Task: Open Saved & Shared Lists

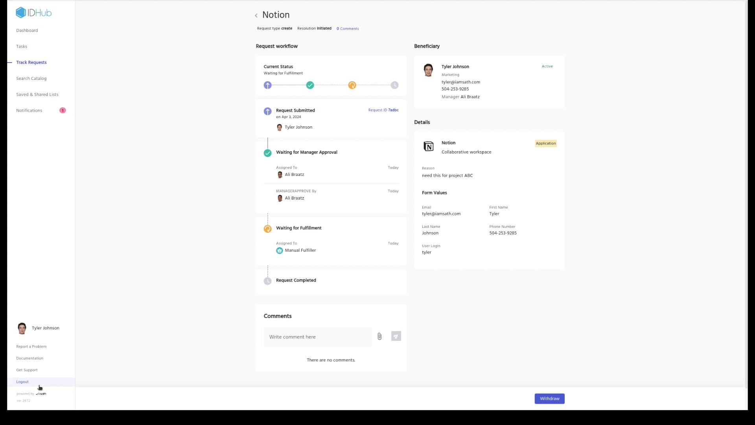Action: [x=37, y=94]
